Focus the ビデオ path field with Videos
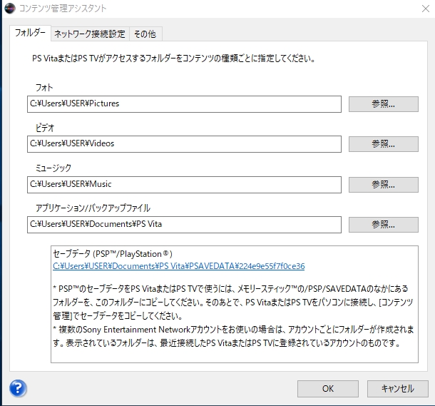Screen dimensions: 435x406 (x=184, y=144)
